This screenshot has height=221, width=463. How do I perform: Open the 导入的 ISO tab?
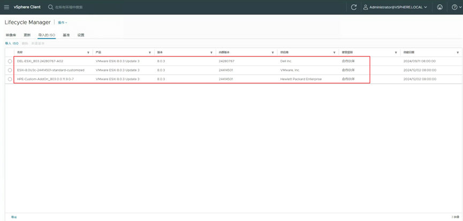tap(47, 35)
